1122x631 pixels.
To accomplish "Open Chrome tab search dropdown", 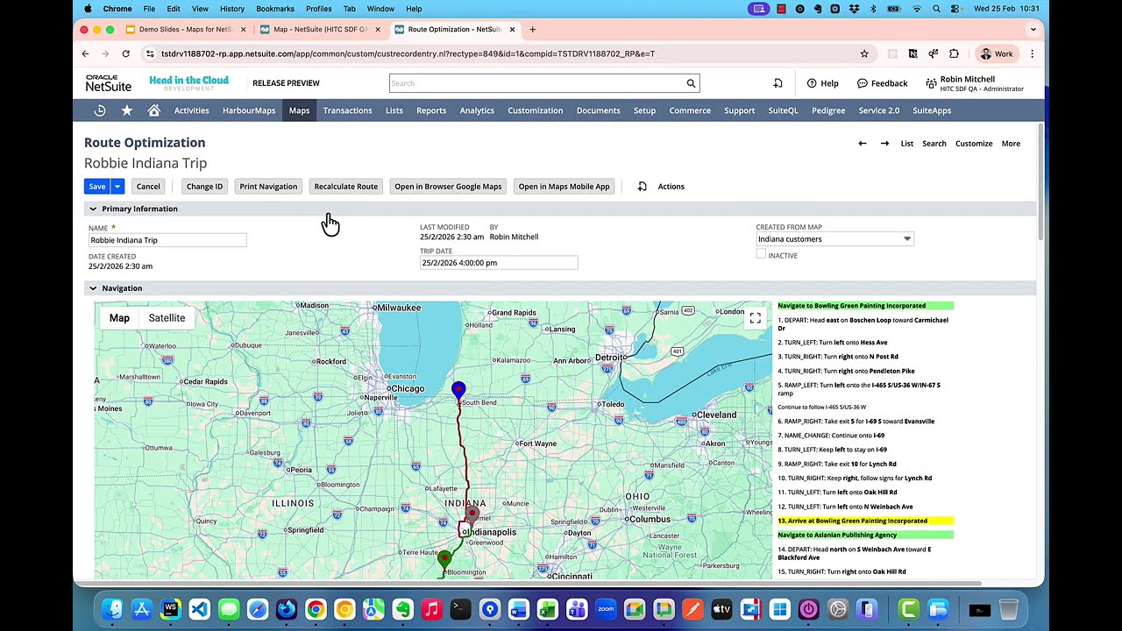I will point(1033,29).
